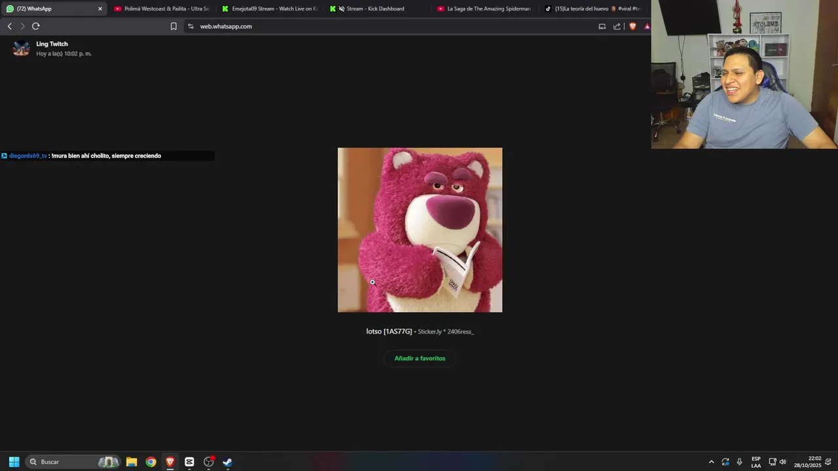This screenshot has width=838, height=471.
Task: Reload the WhatsApp Web page
Action: 36,26
